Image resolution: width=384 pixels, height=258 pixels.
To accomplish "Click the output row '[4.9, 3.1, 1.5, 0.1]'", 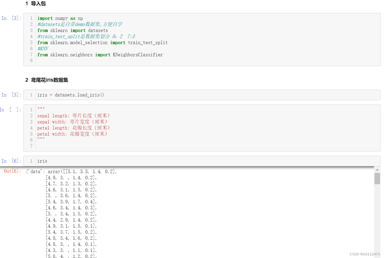I will tap(71, 226).
